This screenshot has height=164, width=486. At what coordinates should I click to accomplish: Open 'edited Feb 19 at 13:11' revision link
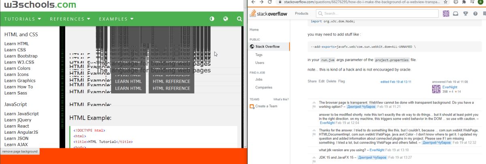click(396, 82)
